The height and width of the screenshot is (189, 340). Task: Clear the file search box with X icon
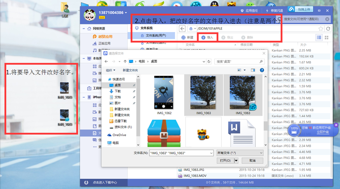(x=327, y=19)
